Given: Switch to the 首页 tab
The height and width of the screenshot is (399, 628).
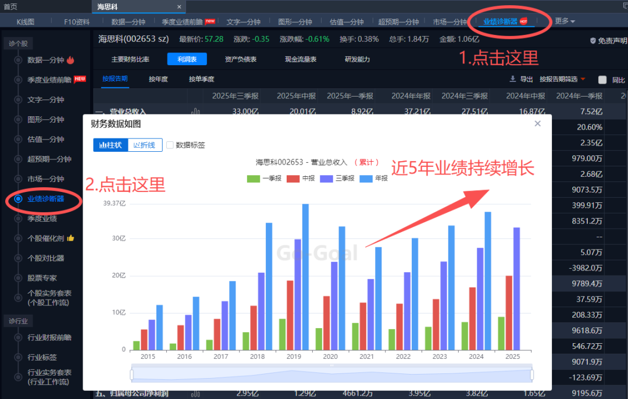Looking at the screenshot, I should click(10, 7).
